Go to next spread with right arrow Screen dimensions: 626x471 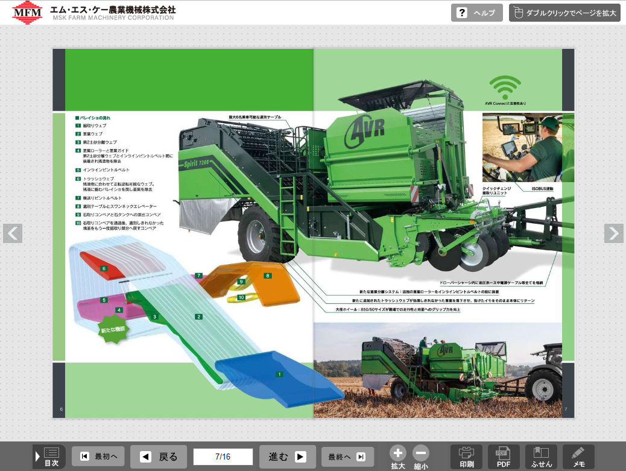pyautogui.click(x=613, y=233)
